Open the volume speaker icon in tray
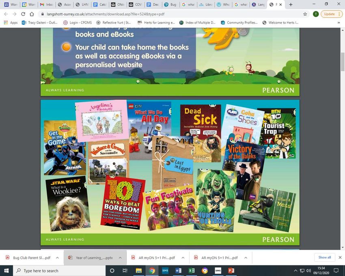 click(x=309, y=270)
